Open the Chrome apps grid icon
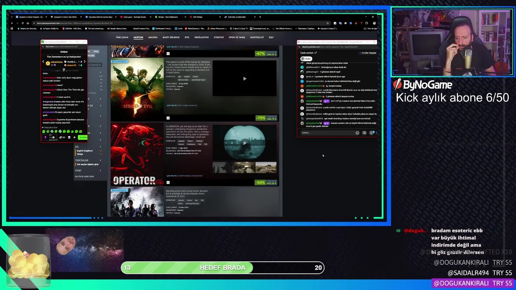The height and width of the screenshot is (290, 516). pyautogui.click(x=12, y=29)
